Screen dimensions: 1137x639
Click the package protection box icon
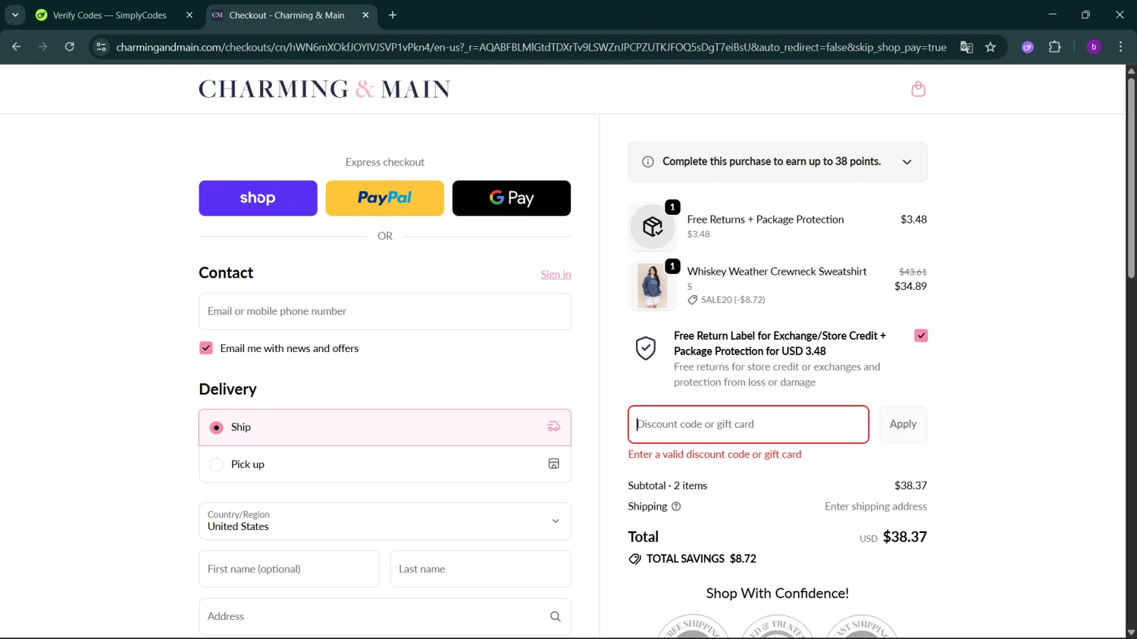[x=653, y=226]
